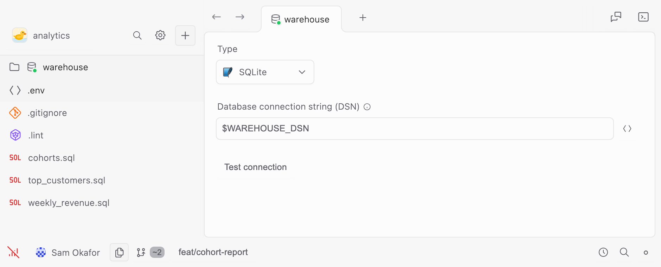Open history clock icon in status bar
This screenshot has width=661, height=267.
[x=603, y=252]
